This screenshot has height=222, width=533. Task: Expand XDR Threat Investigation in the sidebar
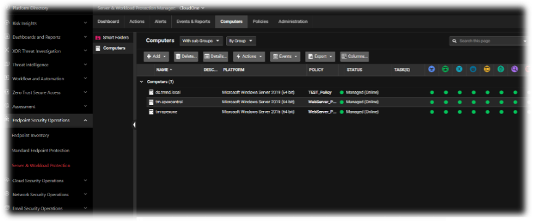point(85,51)
